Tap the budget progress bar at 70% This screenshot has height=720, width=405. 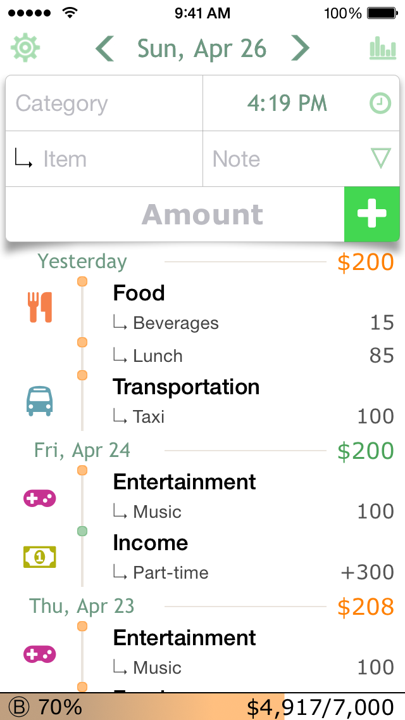click(x=202, y=707)
